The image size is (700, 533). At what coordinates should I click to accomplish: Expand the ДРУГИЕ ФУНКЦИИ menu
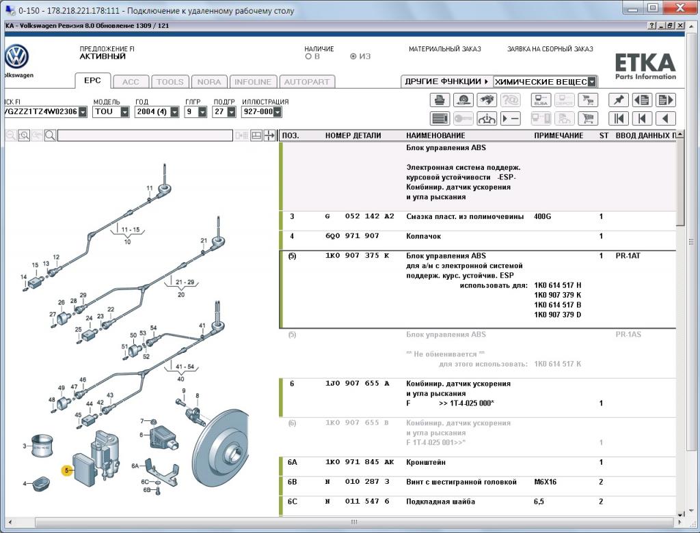pos(446,82)
